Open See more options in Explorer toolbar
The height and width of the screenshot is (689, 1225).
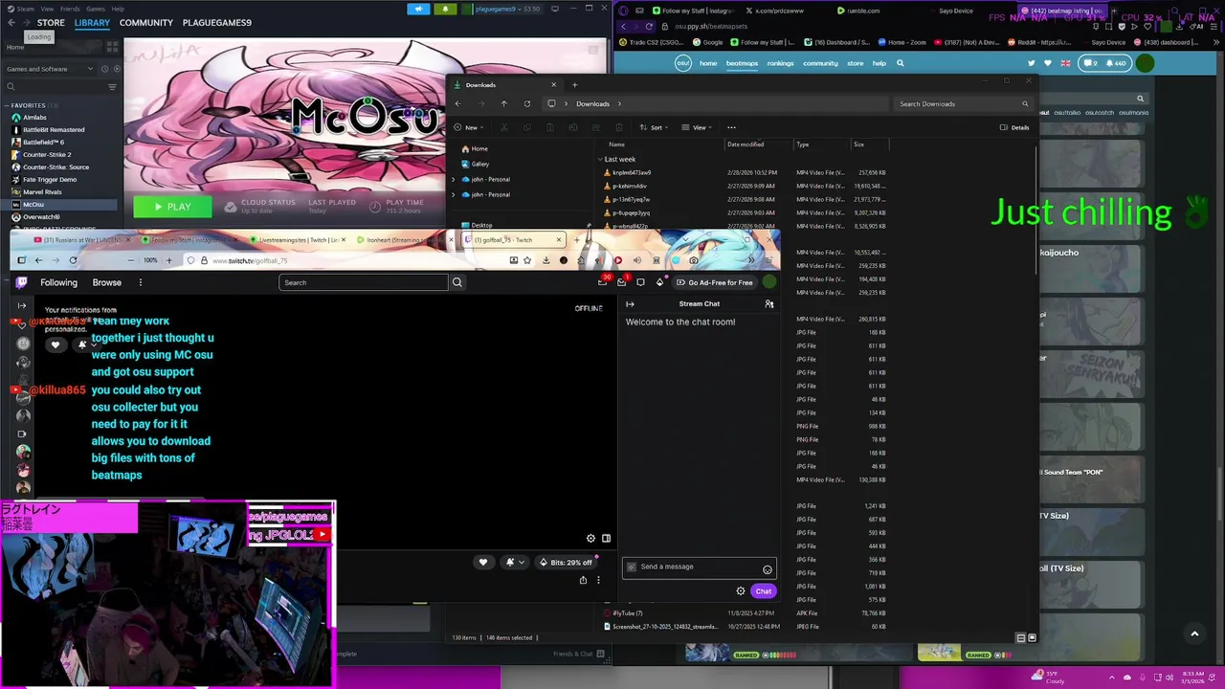pos(731,127)
